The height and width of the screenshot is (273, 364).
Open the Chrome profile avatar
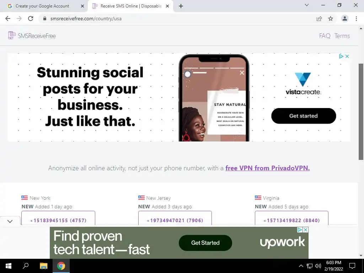click(x=345, y=18)
